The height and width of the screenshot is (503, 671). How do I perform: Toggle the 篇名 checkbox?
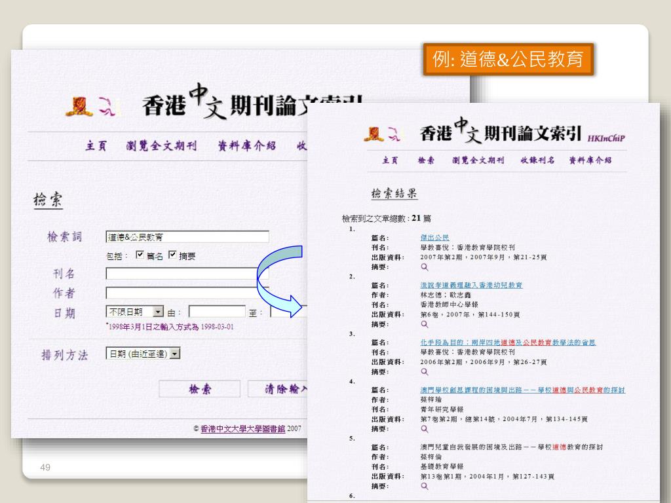click(x=140, y=255)
